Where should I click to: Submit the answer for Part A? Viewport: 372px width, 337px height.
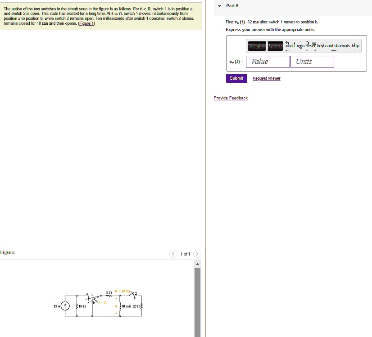pos(236,78)
